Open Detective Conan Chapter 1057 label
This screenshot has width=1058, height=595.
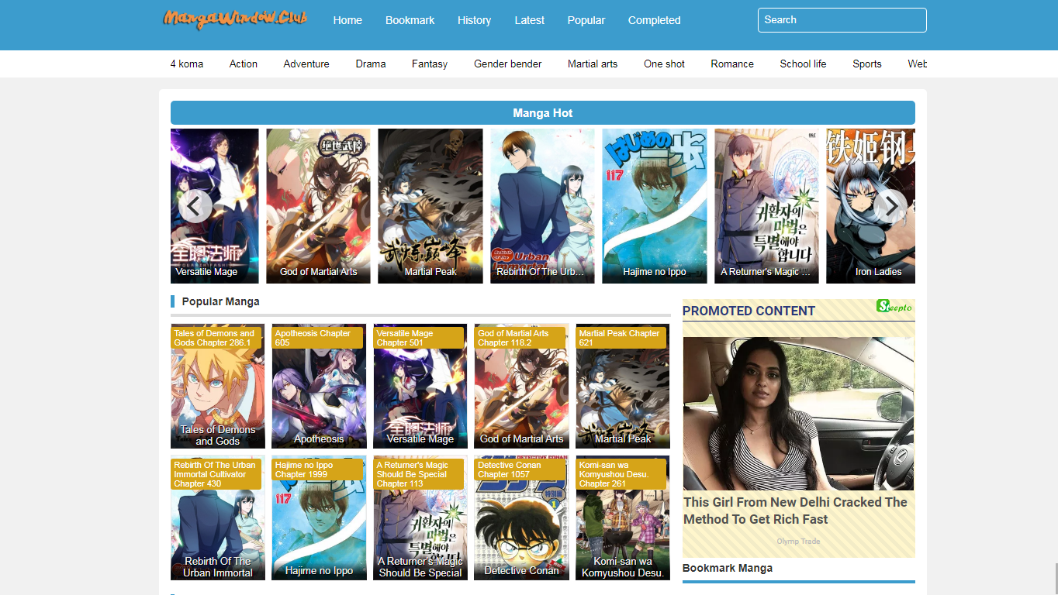(x=520, y=469)
